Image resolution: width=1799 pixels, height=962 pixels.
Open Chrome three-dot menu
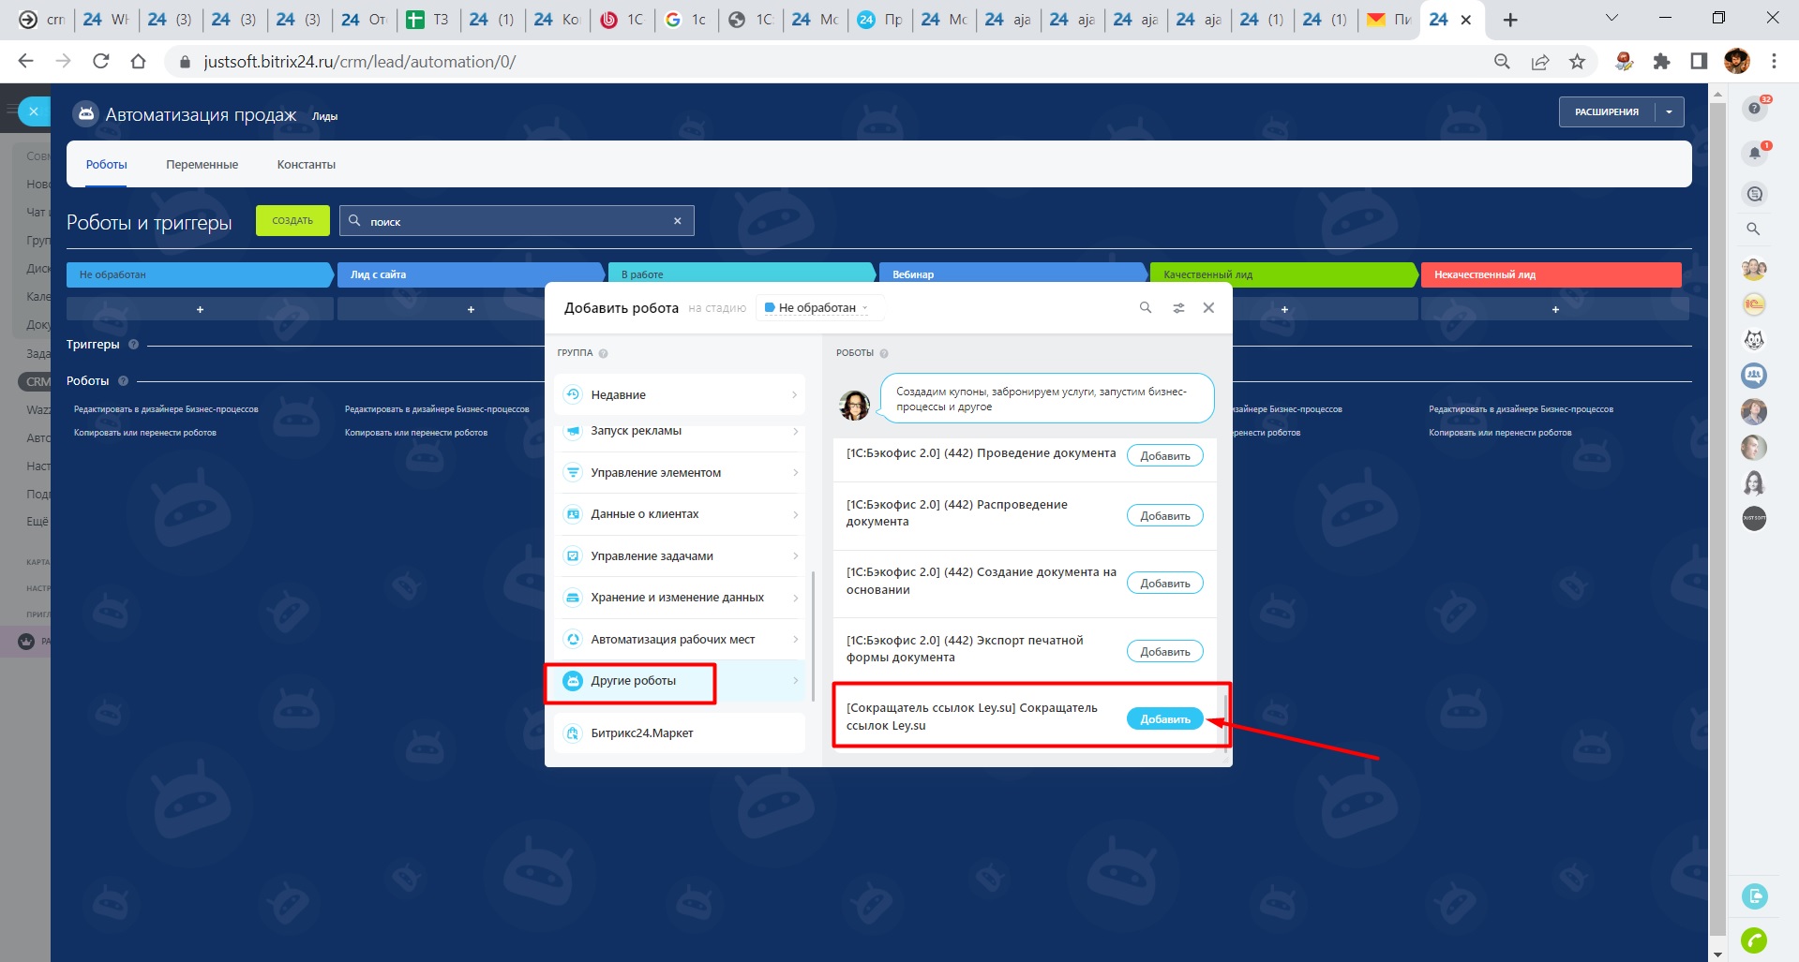click(1774, 62)
